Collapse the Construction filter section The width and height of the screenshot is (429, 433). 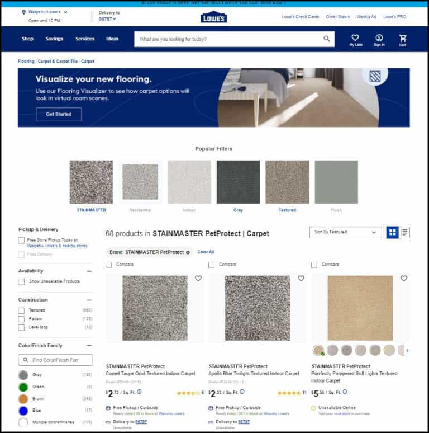click(x=89, y=300)
